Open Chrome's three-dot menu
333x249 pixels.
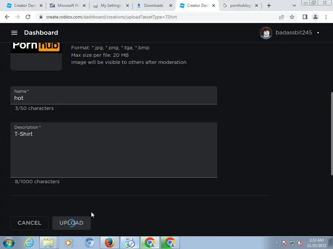[326, 17]
